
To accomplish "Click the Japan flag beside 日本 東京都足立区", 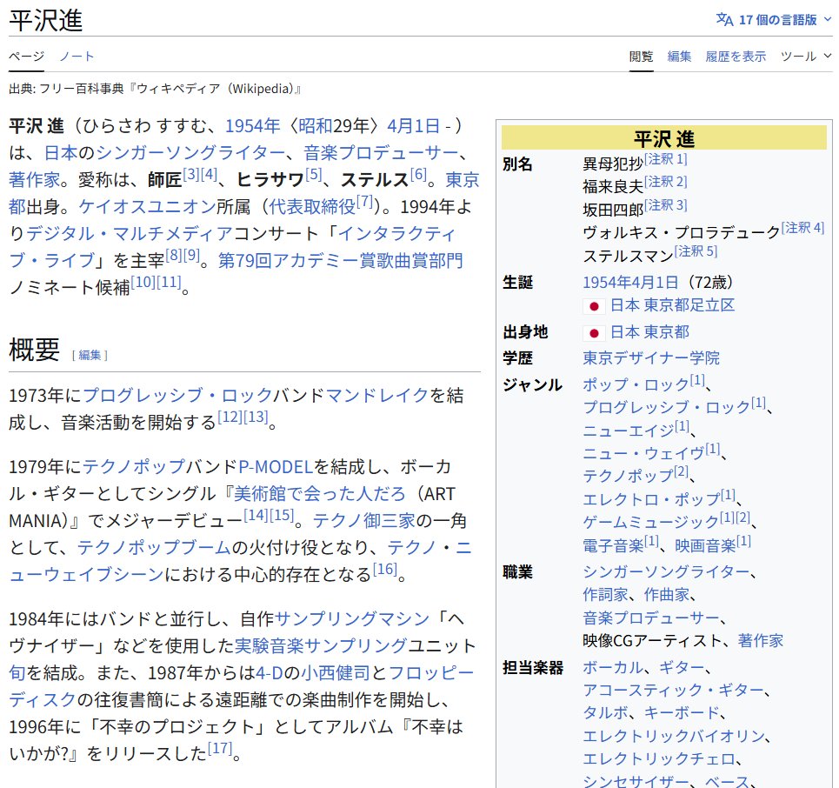I will [x=594, y=306].
